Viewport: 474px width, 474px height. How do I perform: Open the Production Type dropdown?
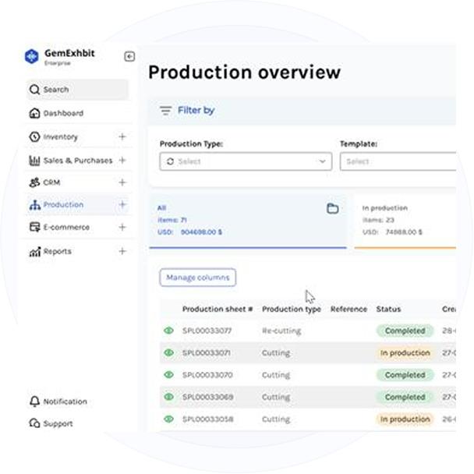(246, 161)
